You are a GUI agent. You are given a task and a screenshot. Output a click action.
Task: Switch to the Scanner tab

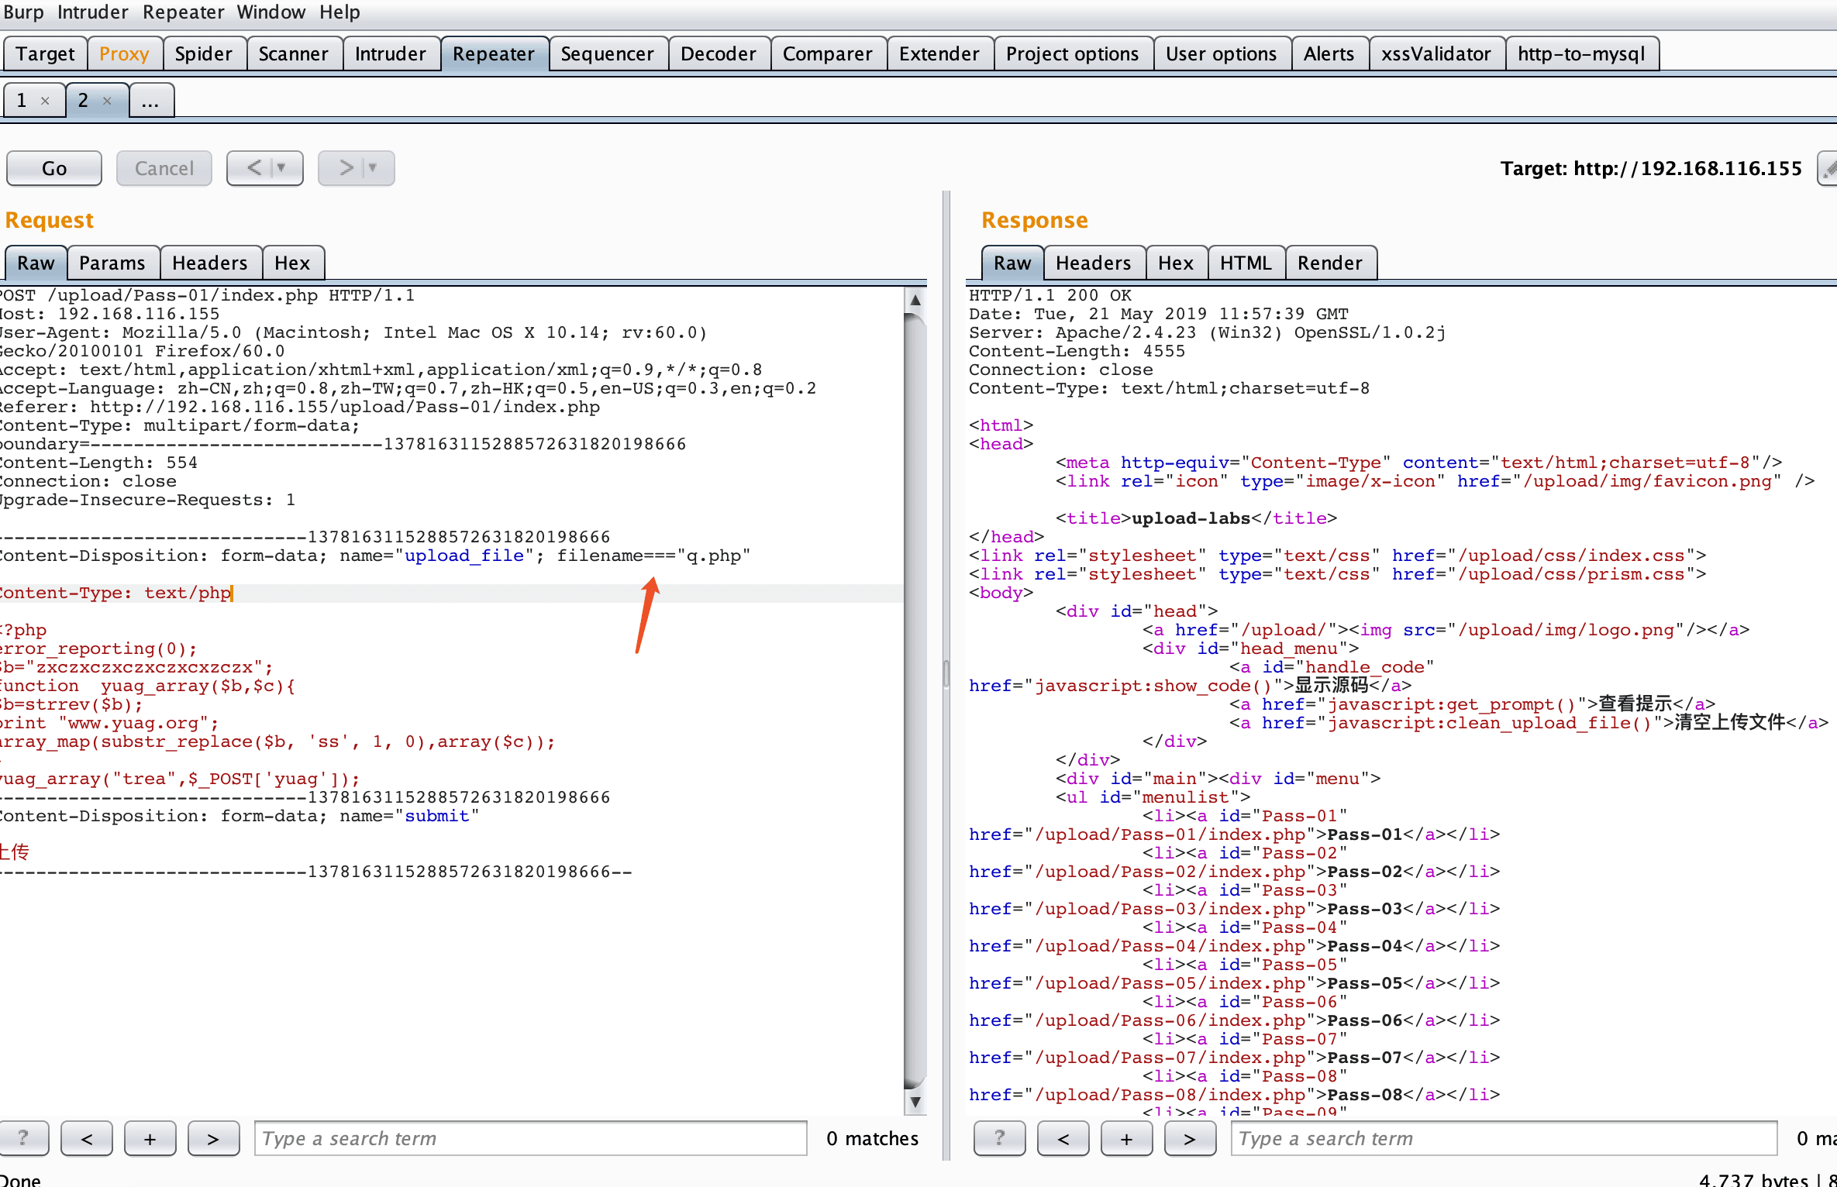294,53
